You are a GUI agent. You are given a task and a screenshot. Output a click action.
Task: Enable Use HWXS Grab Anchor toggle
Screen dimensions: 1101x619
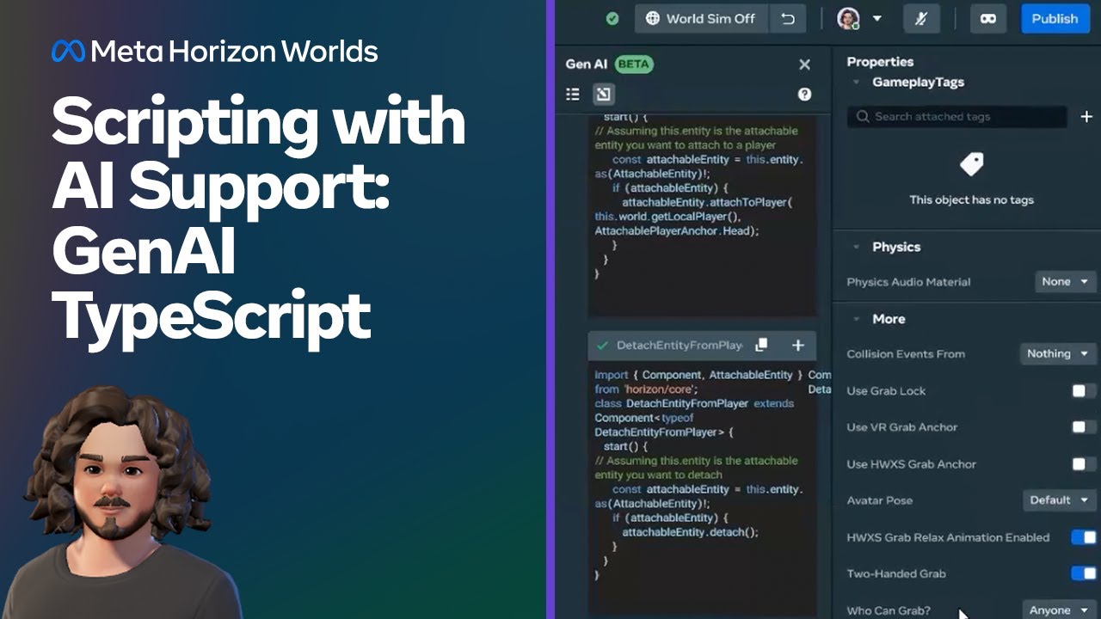click(1083, 463)
